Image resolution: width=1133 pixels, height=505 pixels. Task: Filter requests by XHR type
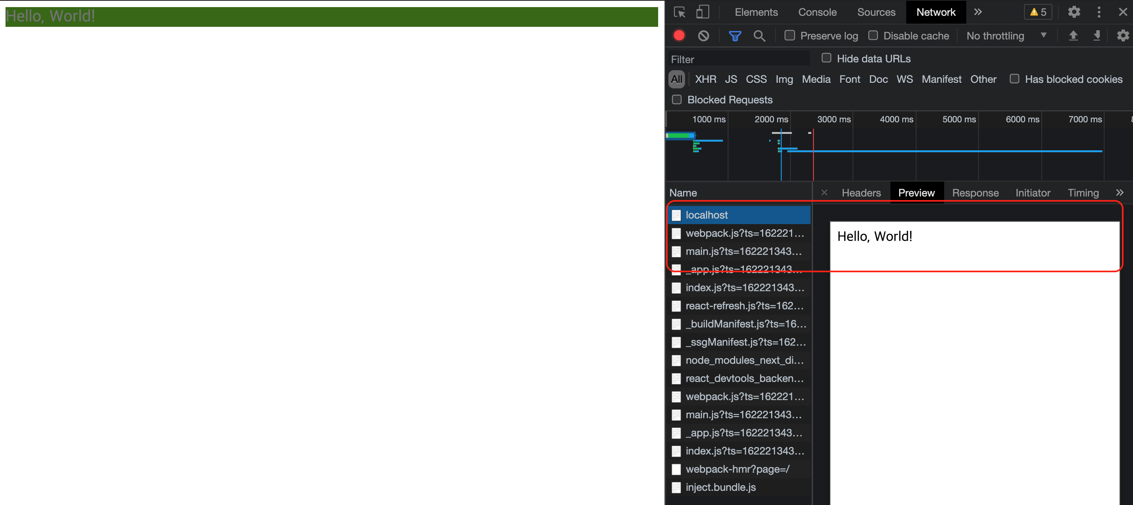[x=705, y=79]
